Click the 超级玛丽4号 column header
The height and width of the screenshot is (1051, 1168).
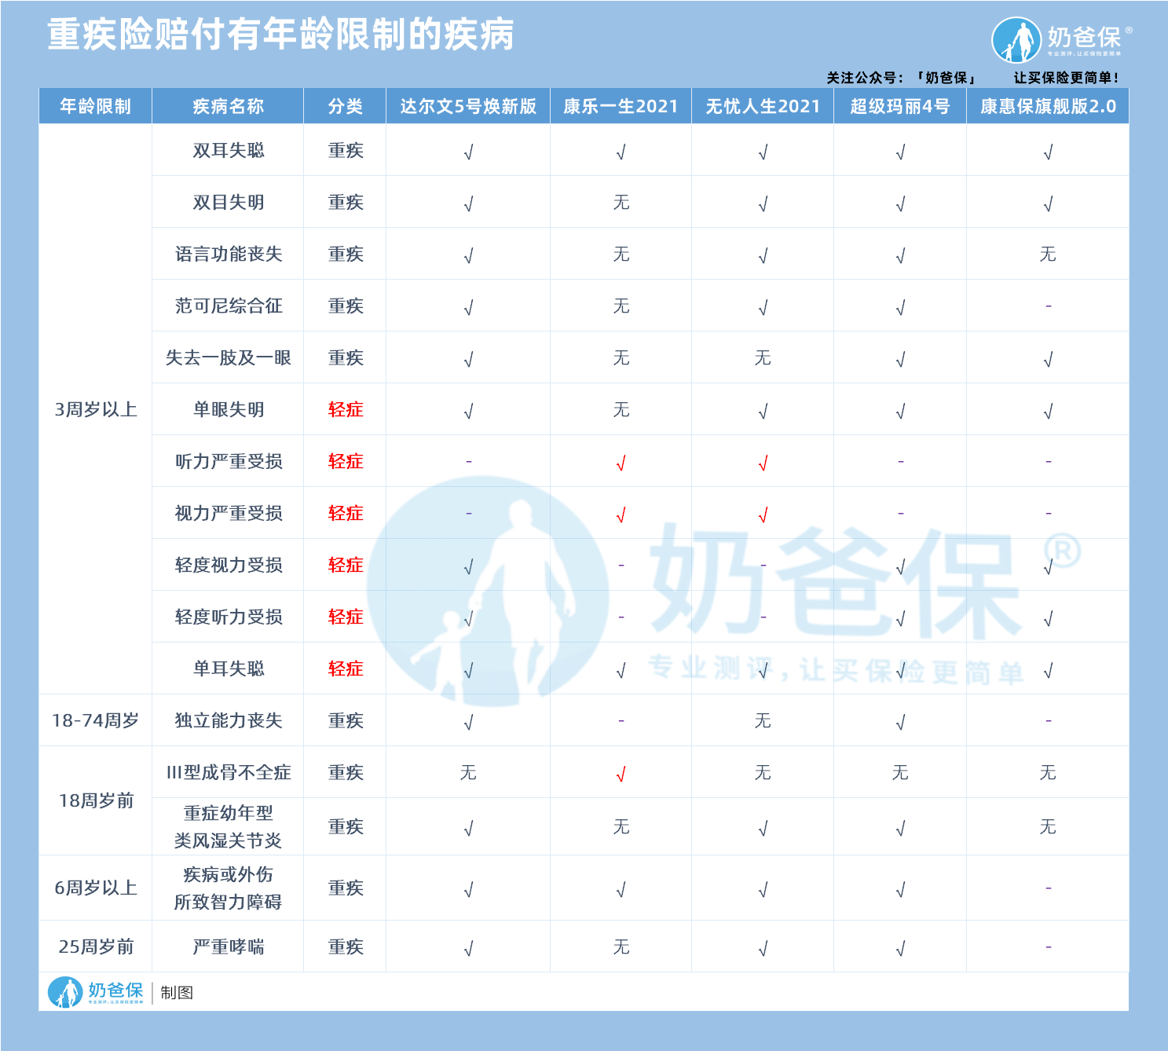(x=900, y=106)
